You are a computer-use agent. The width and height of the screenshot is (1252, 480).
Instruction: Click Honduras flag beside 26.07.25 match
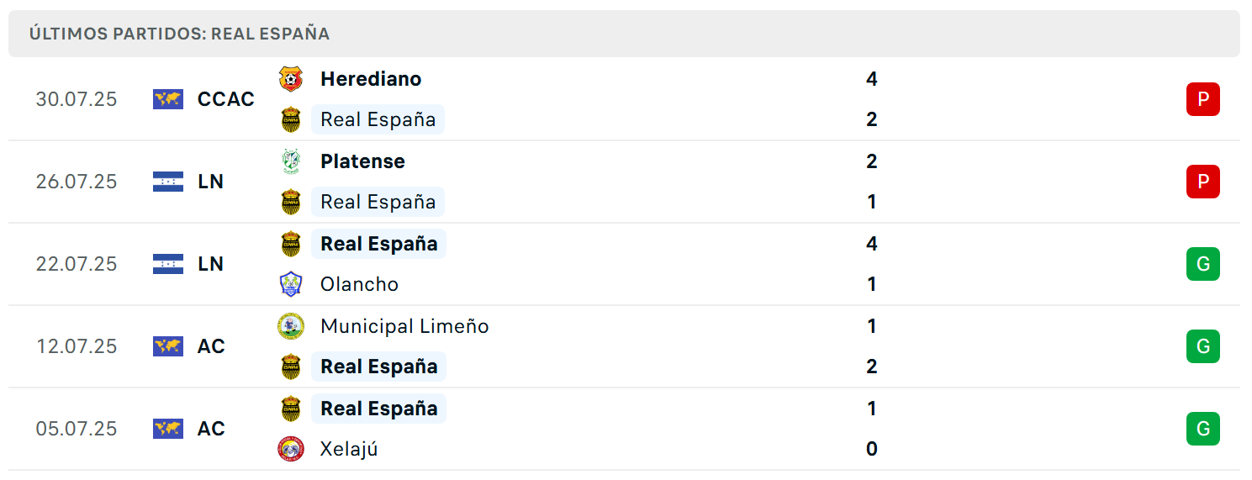168,182
